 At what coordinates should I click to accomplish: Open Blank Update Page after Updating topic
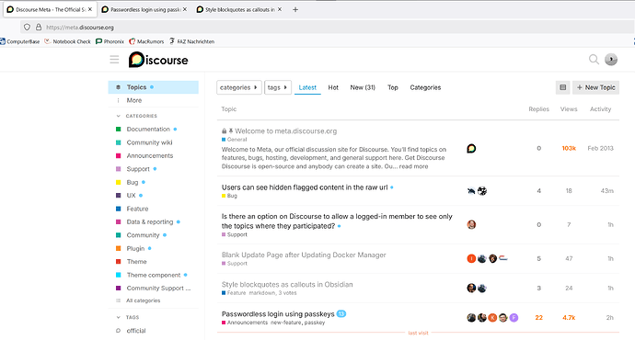[304, 255]
